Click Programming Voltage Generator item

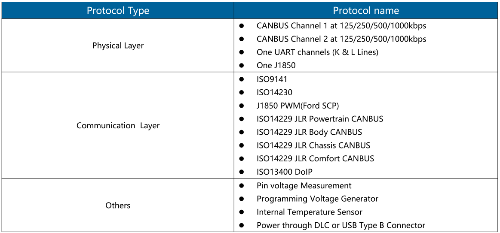tap(318, 199)
